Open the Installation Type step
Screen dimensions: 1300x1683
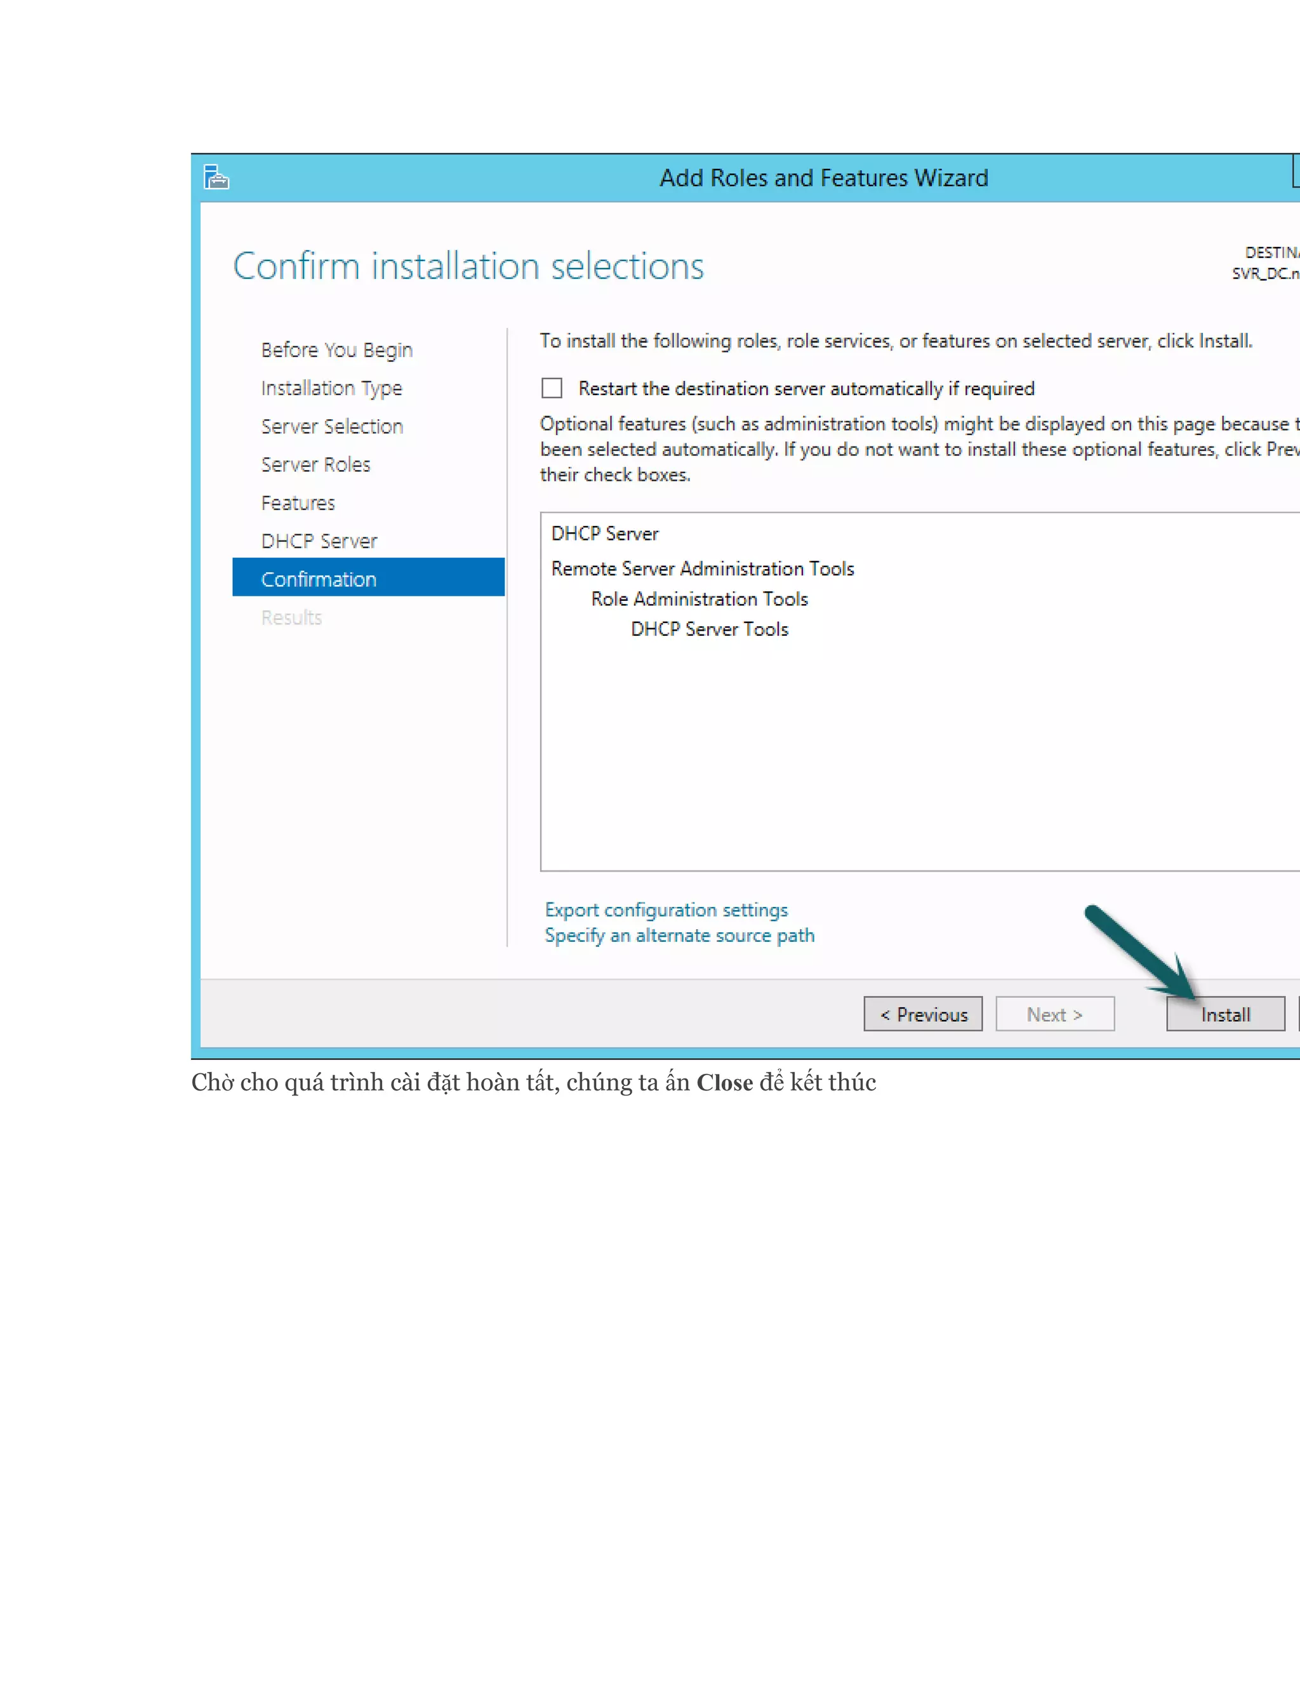[331, 389]
